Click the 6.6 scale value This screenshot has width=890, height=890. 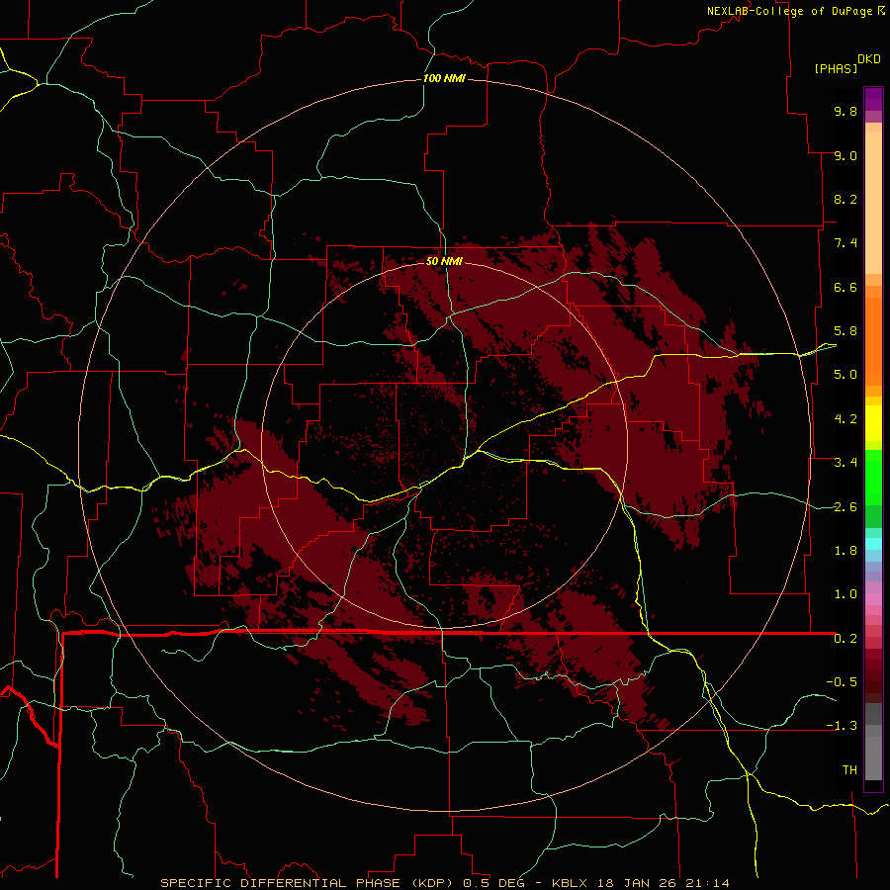845,287
